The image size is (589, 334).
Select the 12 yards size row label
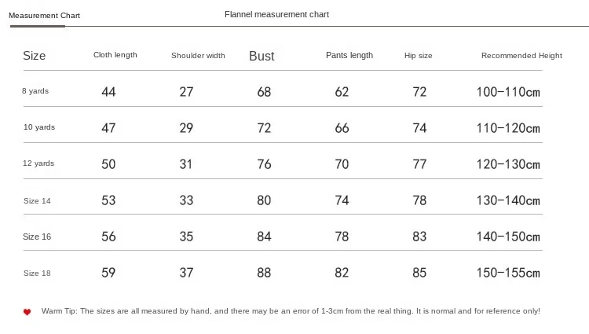click(x=38, y=163)
